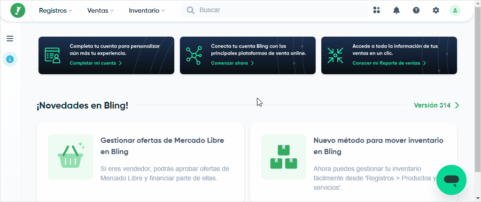Toggle the hamburger sidebar menu

coord(10,39)
